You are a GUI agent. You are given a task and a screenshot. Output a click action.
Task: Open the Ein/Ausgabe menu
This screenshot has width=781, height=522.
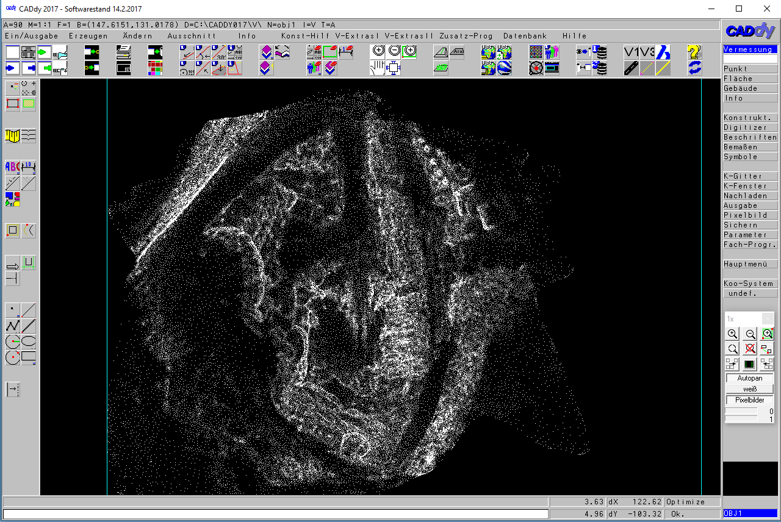pyautogui.click(x=32, y=36)
